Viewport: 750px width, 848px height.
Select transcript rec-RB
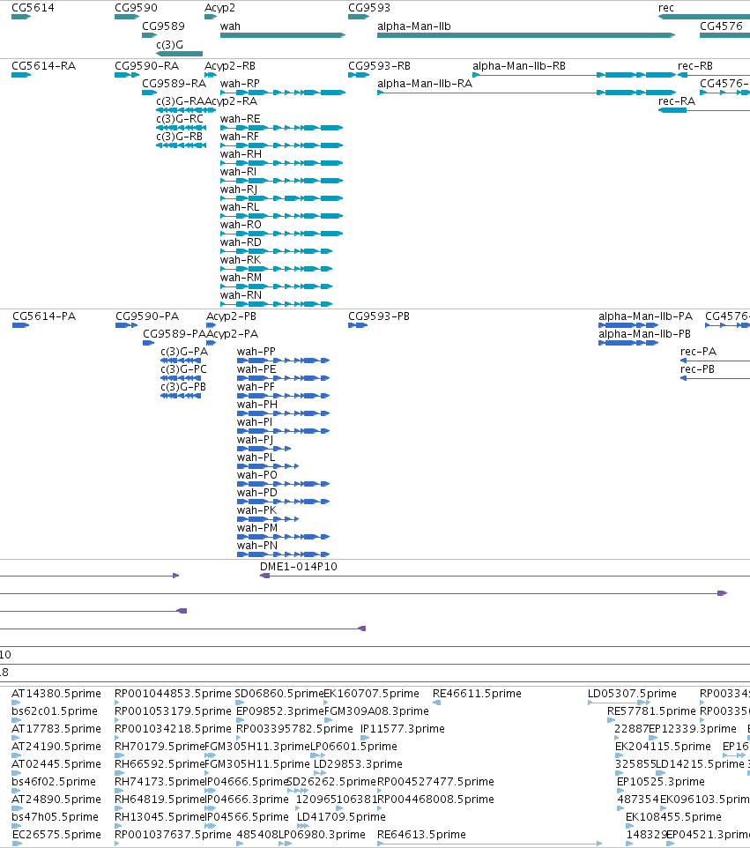[695, 66]
